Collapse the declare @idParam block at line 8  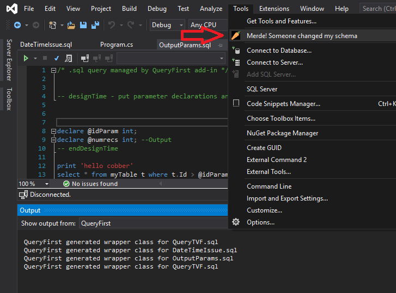coord(53,131)
